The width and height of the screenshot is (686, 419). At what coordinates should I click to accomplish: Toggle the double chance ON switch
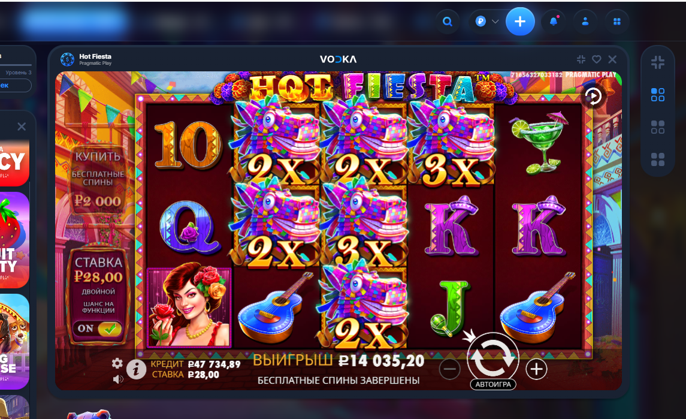(x=98, y=328)
